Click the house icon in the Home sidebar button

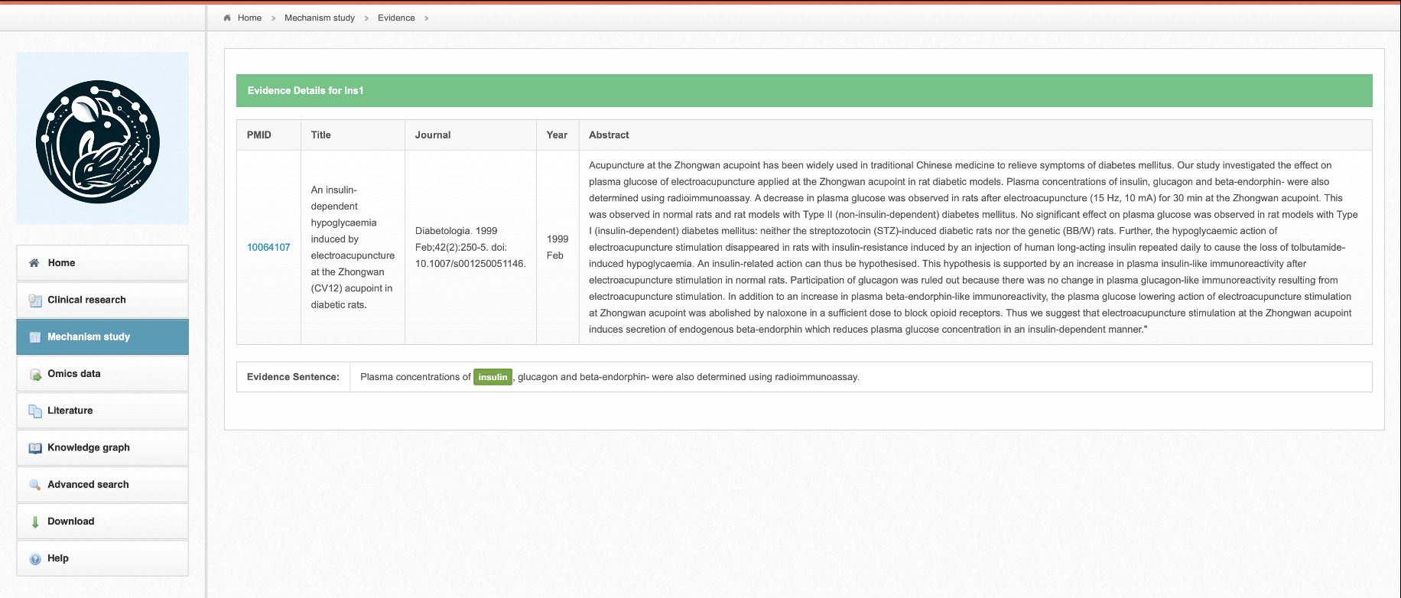click(x=34, y=263)
